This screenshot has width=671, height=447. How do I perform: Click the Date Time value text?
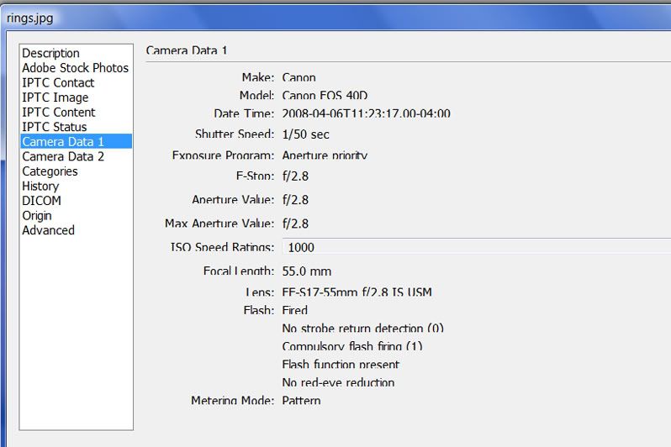point(366,113)
